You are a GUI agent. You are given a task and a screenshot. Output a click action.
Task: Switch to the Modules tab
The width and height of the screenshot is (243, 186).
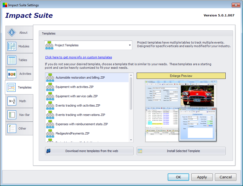[x=19, y=46]
